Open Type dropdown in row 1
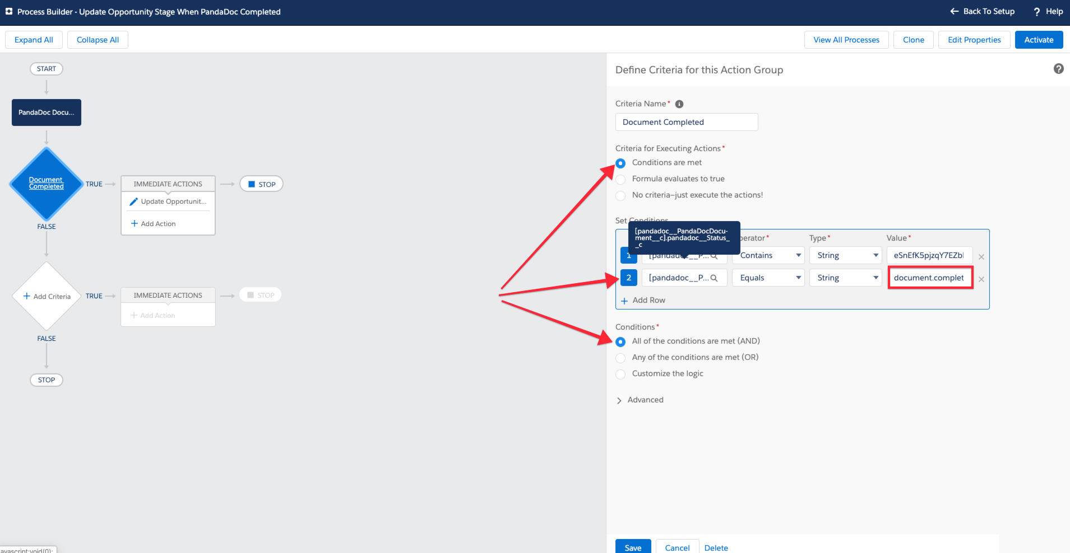The image size is (1070, 553). [x=846, y=255]
